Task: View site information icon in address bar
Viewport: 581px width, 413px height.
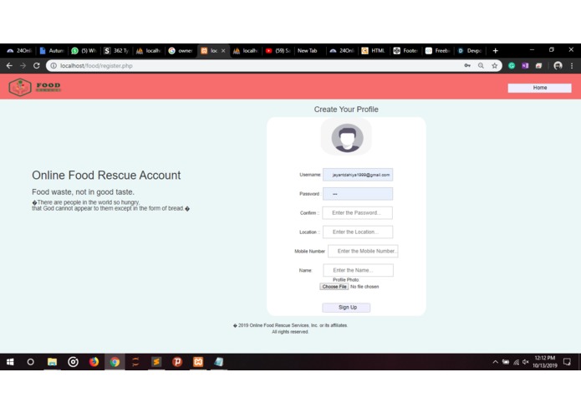Action: coord(54,65)
